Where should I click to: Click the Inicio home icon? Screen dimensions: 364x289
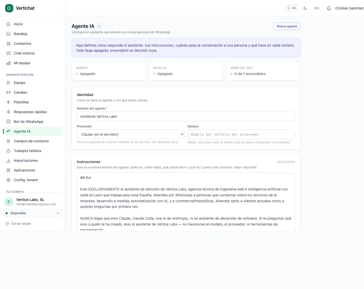coord(8,24)
